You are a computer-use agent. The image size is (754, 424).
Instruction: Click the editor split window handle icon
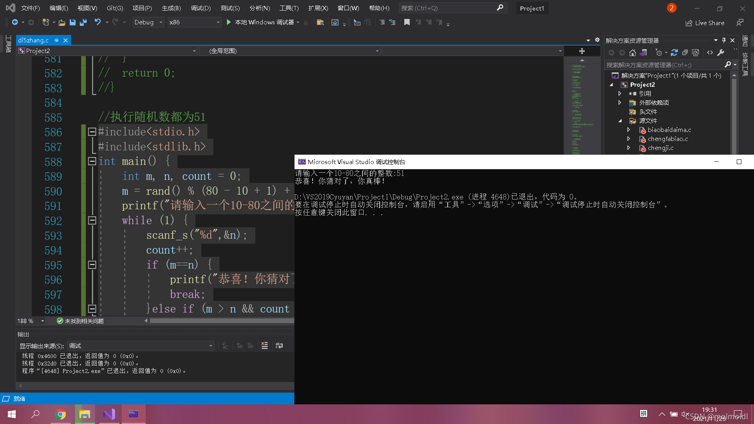(x=582, y=51)
